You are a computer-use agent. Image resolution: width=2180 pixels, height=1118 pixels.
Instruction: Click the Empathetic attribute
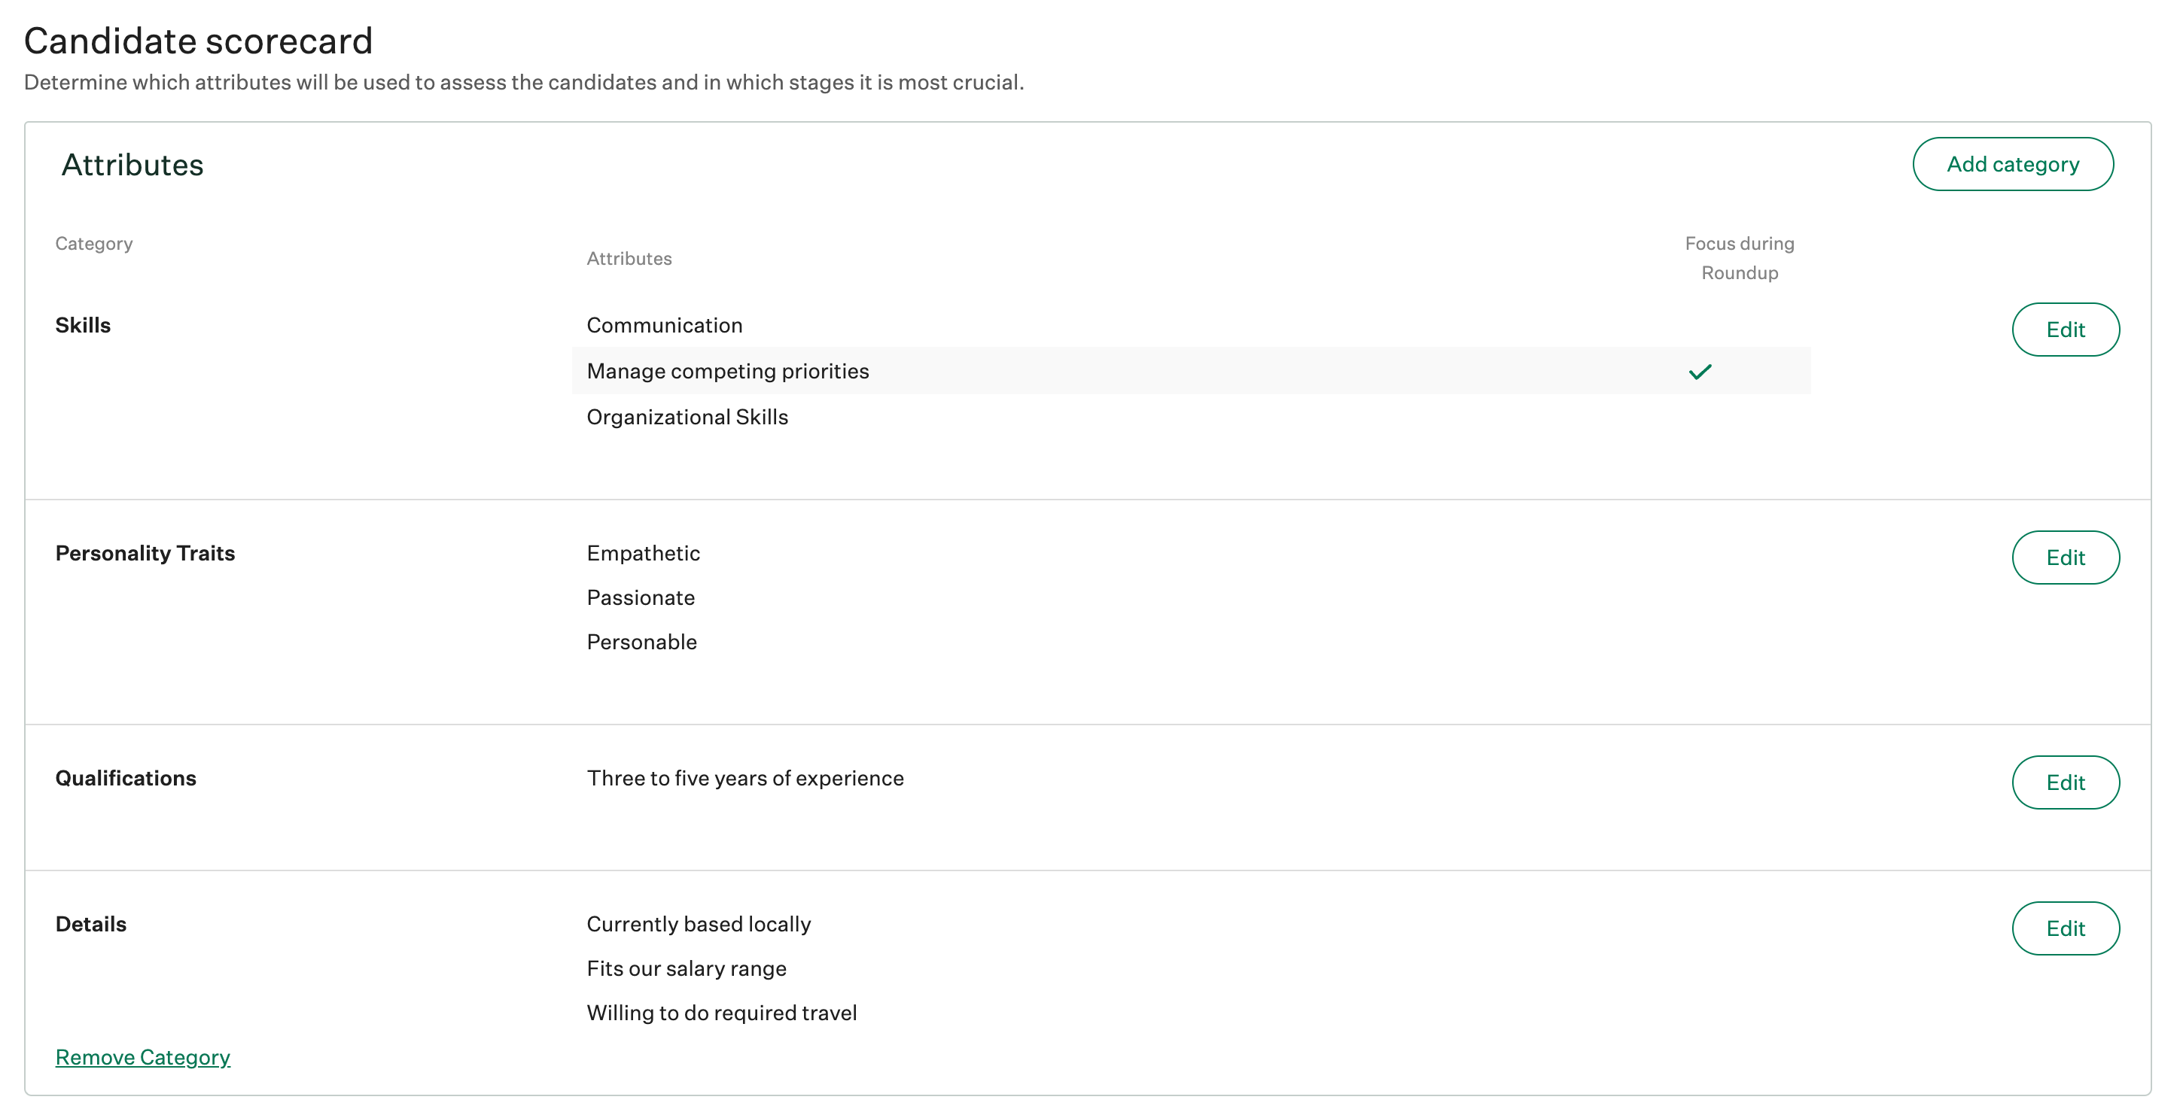[x=643, y=553]
